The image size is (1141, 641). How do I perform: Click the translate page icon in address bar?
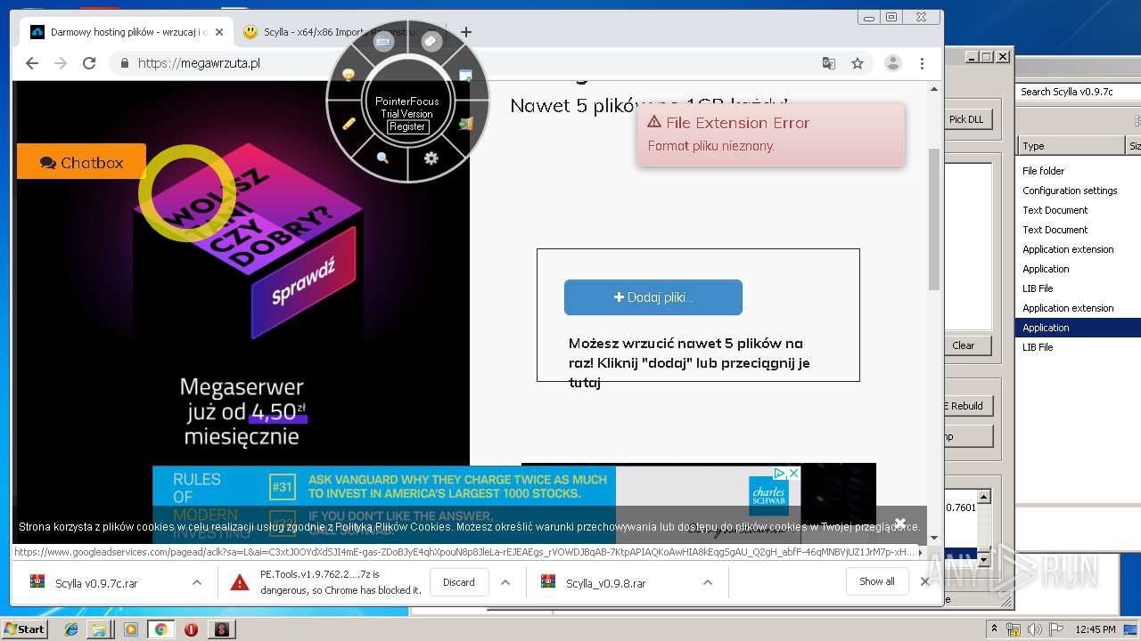click(x=829, y=63)
